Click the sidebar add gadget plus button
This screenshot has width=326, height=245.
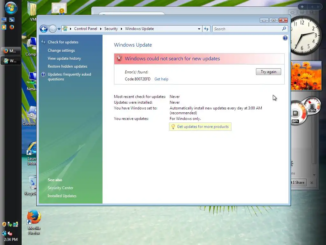pos(302,7)
